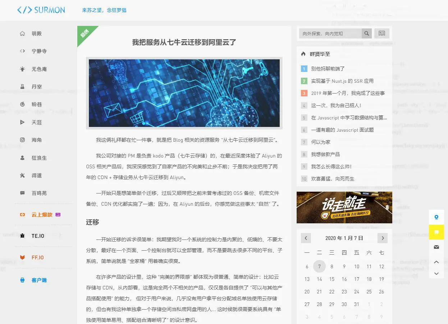Select the code icon next to 宁静寺
Viewport: 448px width, 324px height.
pos(22,51)
